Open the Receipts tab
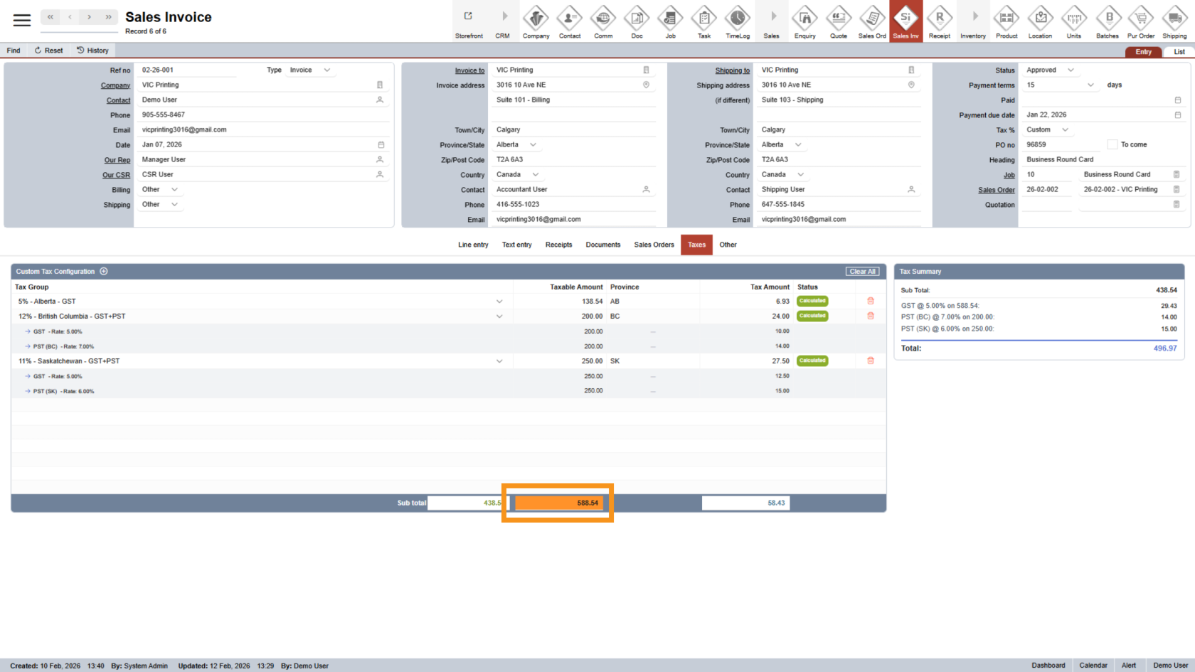This screenshot has width=1195, height=672. 558,245
